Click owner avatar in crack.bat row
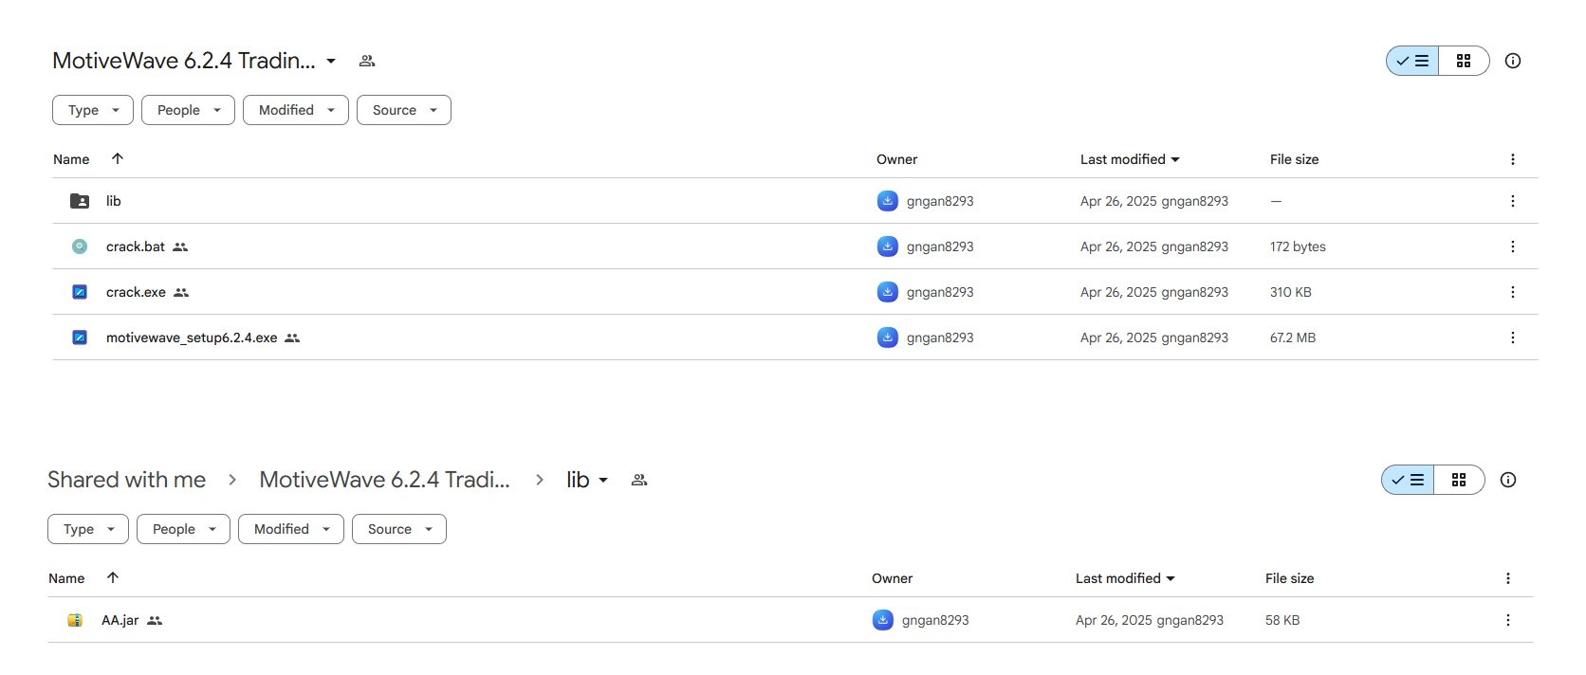 (x=887, y=246)
